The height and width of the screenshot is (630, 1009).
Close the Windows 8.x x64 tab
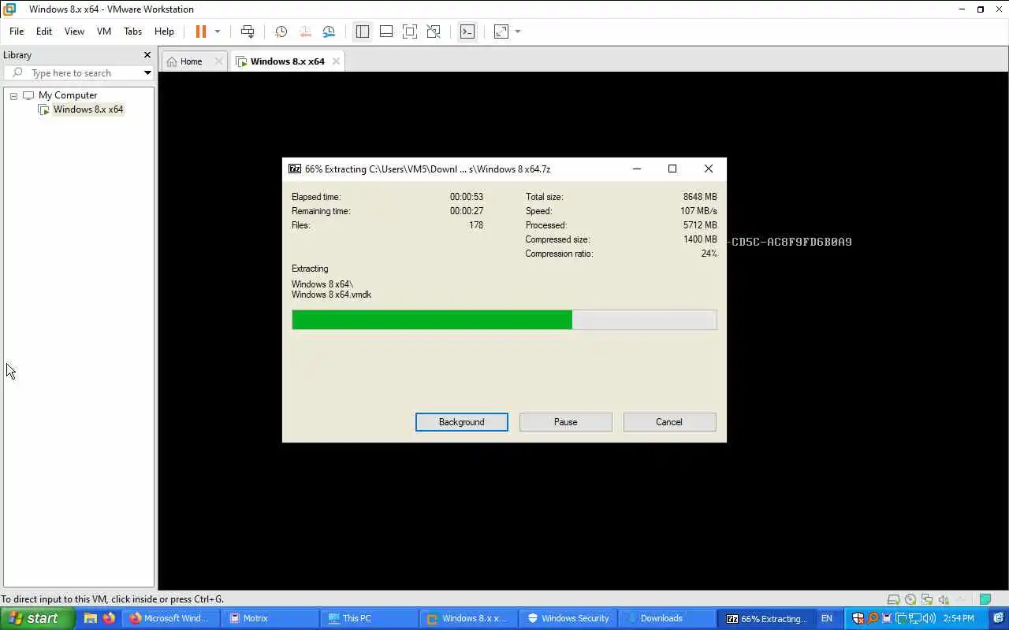click(336, 61)
